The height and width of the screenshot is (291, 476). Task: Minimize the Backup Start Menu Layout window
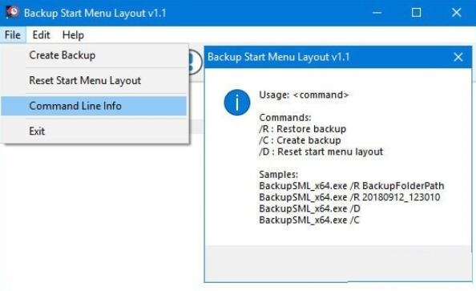coord(377,13)
